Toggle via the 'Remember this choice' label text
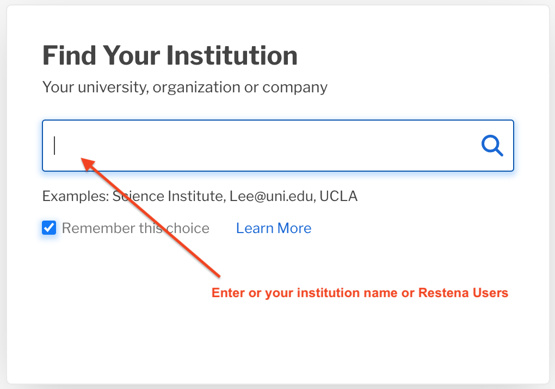The height and width of the screenshot is (389, 555). pyautogui.click(x=135, y=228)
